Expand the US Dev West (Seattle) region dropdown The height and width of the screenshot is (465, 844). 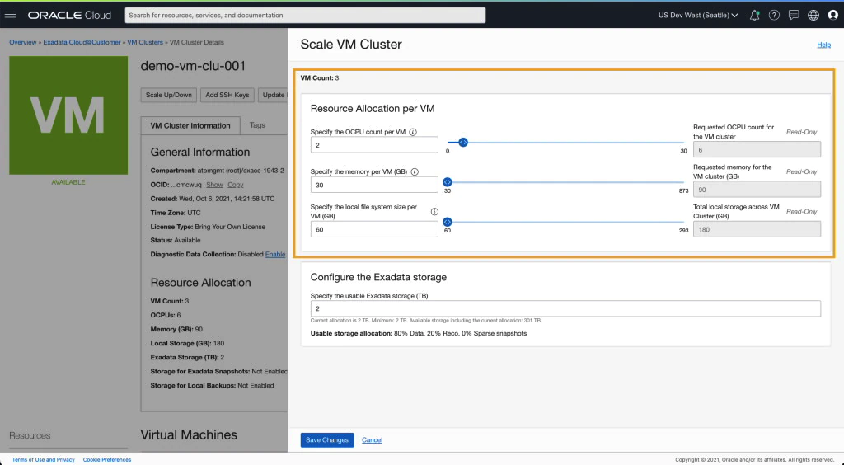[697, 15]
